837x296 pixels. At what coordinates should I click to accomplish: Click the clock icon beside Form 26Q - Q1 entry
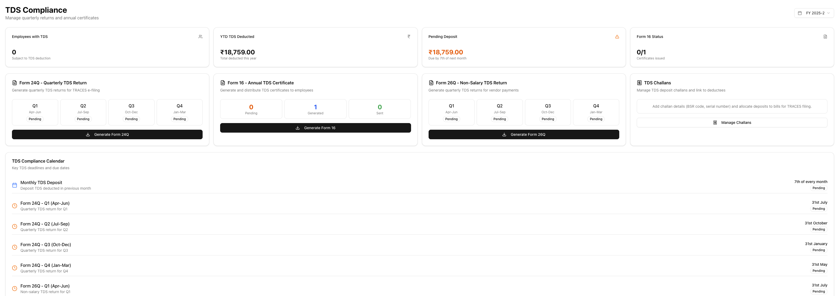[x=15, y=289]
